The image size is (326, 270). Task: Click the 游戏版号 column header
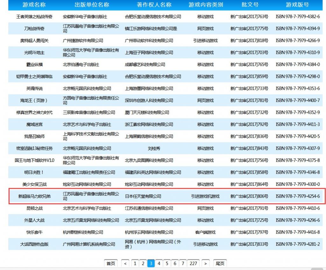(x=298, y=4)
